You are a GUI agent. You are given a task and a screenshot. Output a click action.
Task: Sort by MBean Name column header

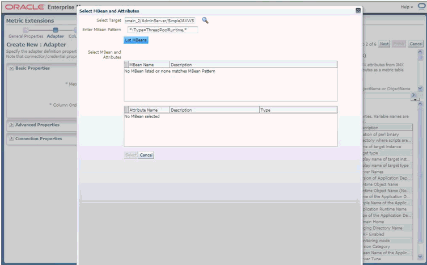[149, 65]
